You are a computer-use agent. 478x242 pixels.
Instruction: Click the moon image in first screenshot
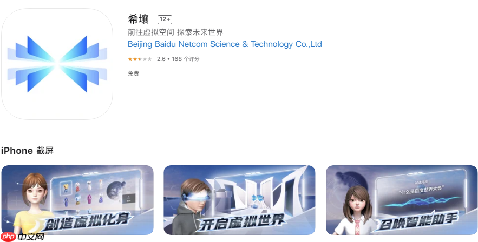coord(116,190)
